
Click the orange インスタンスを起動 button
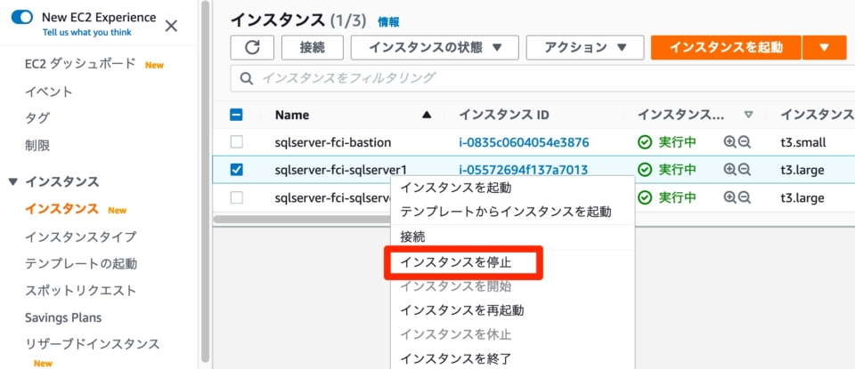point(726,48)
